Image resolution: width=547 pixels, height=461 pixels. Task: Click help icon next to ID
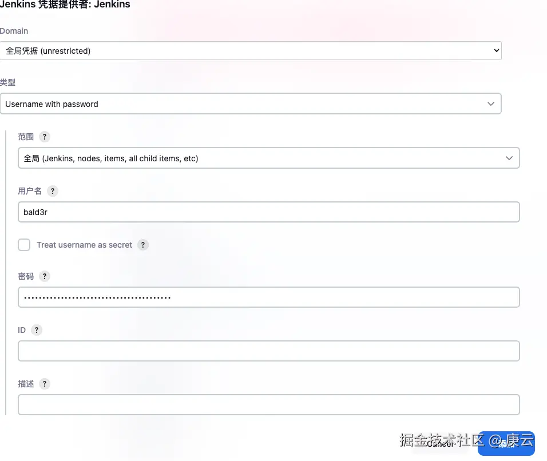(x=37, y=330)
